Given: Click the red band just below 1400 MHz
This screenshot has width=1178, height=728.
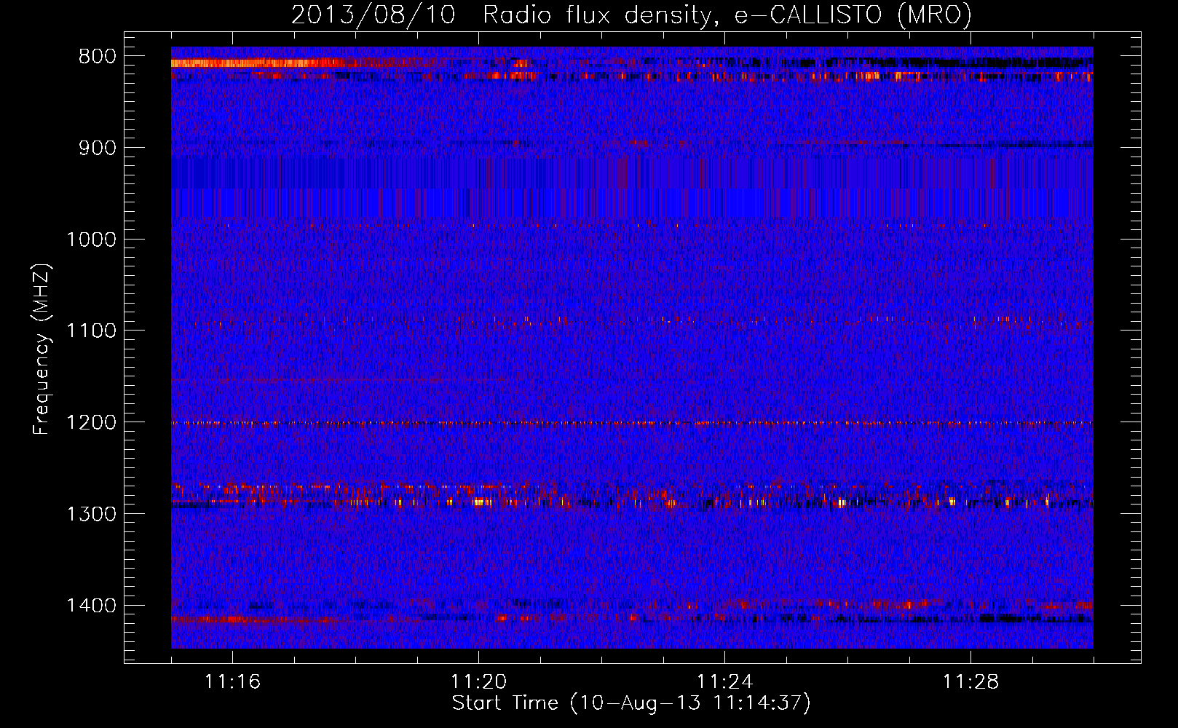Looking at the screenshot, I should [255, 620].
